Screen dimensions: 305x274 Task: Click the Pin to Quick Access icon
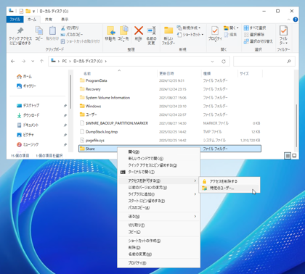[20, 30]
